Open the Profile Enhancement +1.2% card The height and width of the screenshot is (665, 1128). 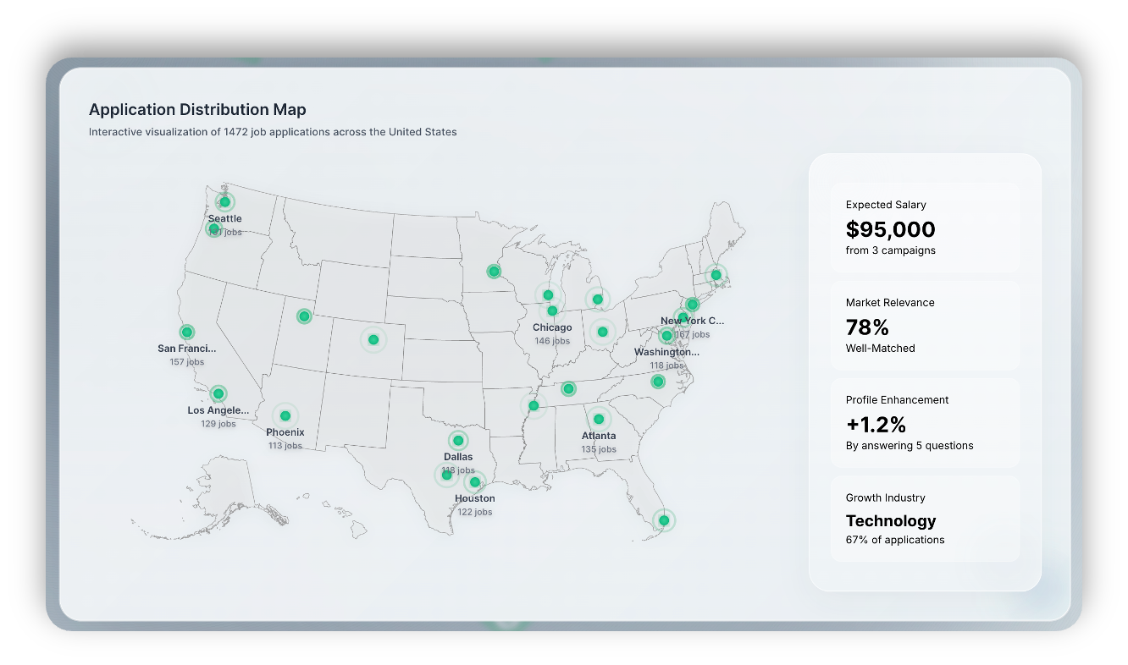point(925,422)
